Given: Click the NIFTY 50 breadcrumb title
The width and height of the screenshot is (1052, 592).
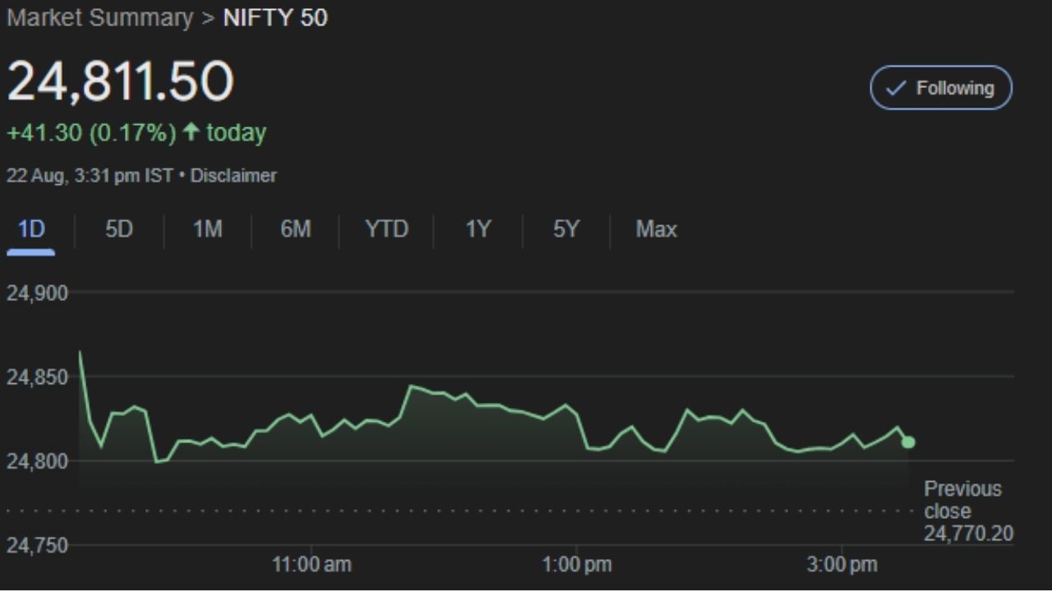Looking at the screenshot, I should pos(275,18).
